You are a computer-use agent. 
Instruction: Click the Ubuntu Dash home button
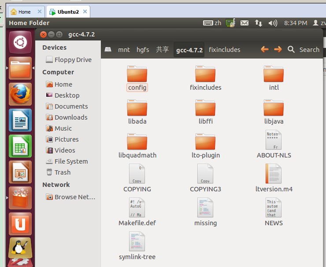[x=20, y=42]
